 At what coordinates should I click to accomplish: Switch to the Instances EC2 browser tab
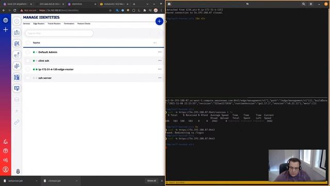tap(114, 4)
